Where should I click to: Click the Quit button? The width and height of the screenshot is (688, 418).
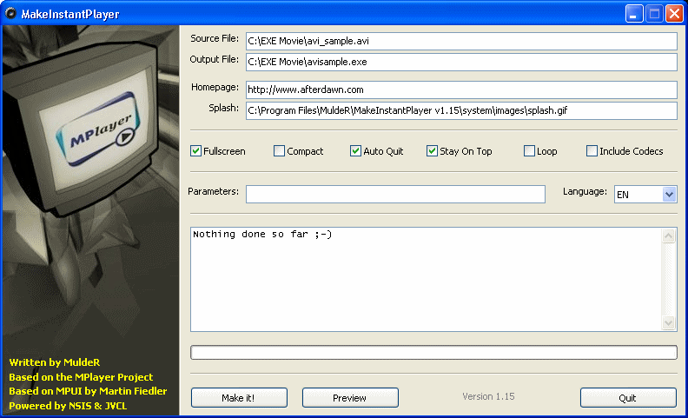[628, 398]
